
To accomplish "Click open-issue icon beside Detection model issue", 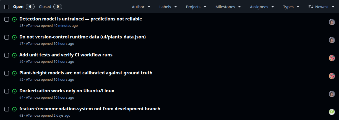I will click(14, 19).
